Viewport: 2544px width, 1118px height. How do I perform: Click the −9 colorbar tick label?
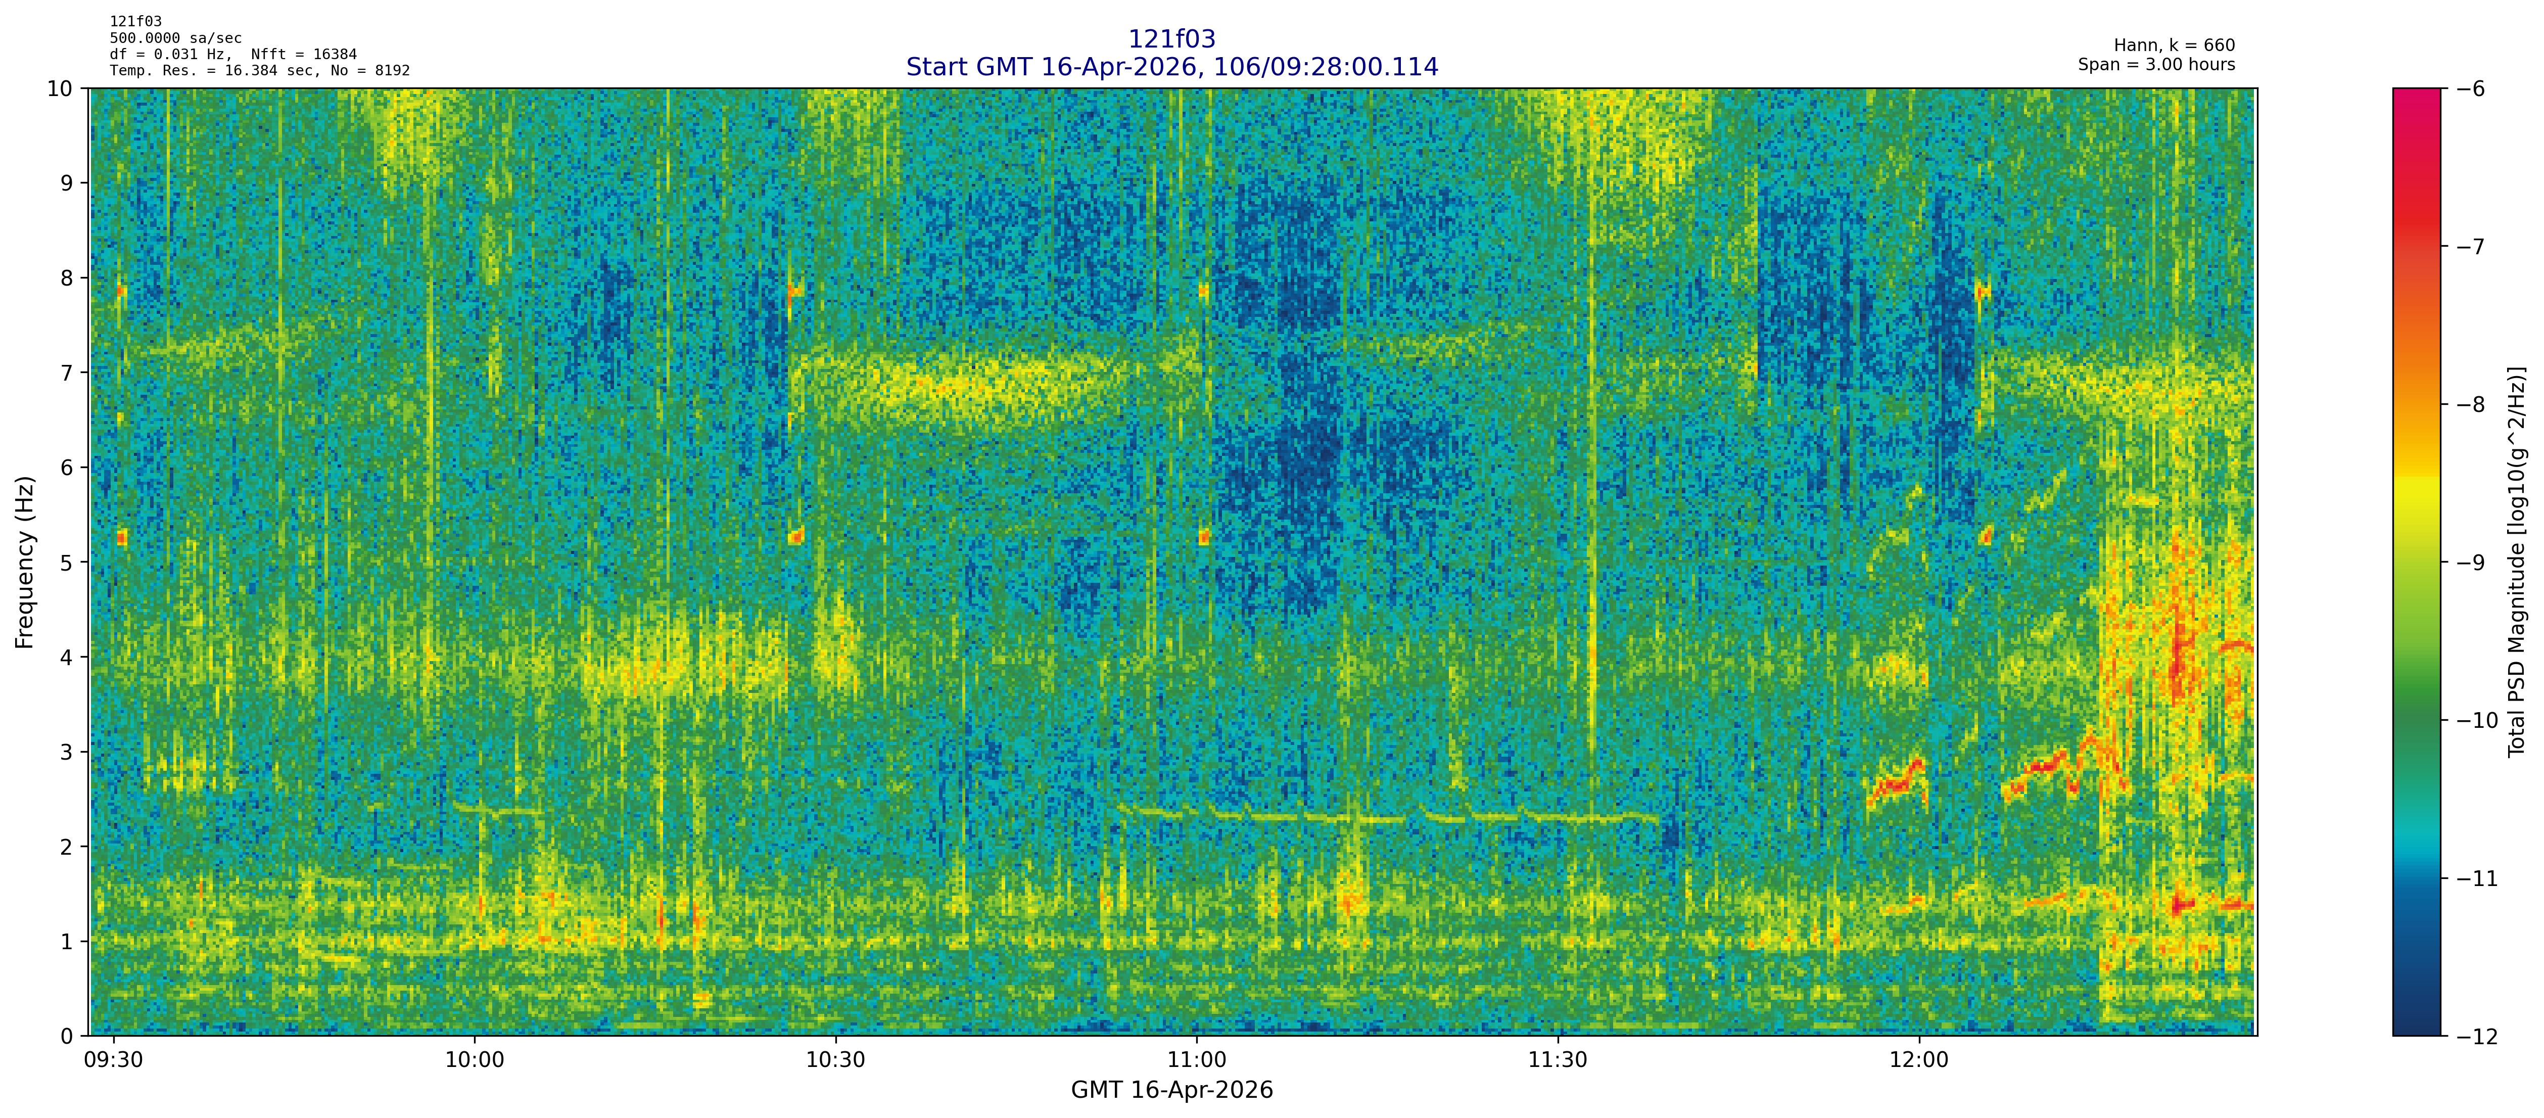point(2470,563)
